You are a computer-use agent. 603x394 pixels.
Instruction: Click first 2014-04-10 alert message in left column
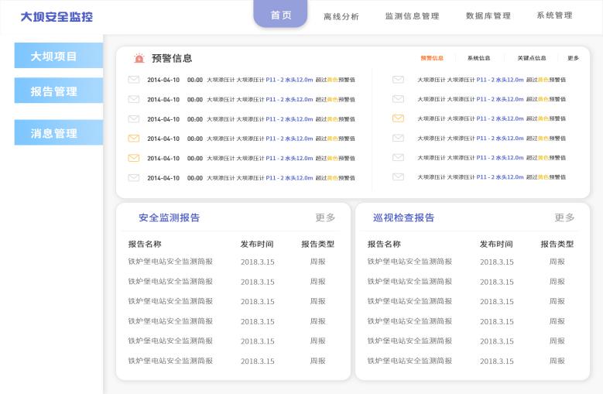coord(251,80)
